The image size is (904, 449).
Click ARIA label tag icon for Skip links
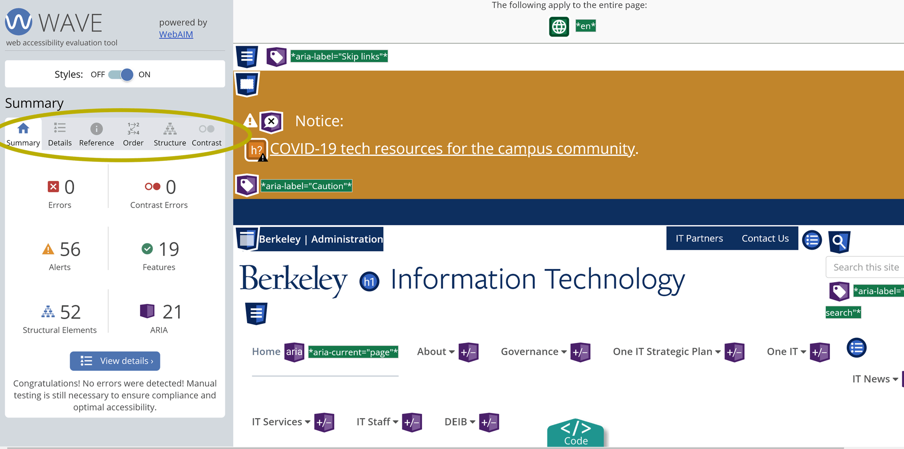276,56
